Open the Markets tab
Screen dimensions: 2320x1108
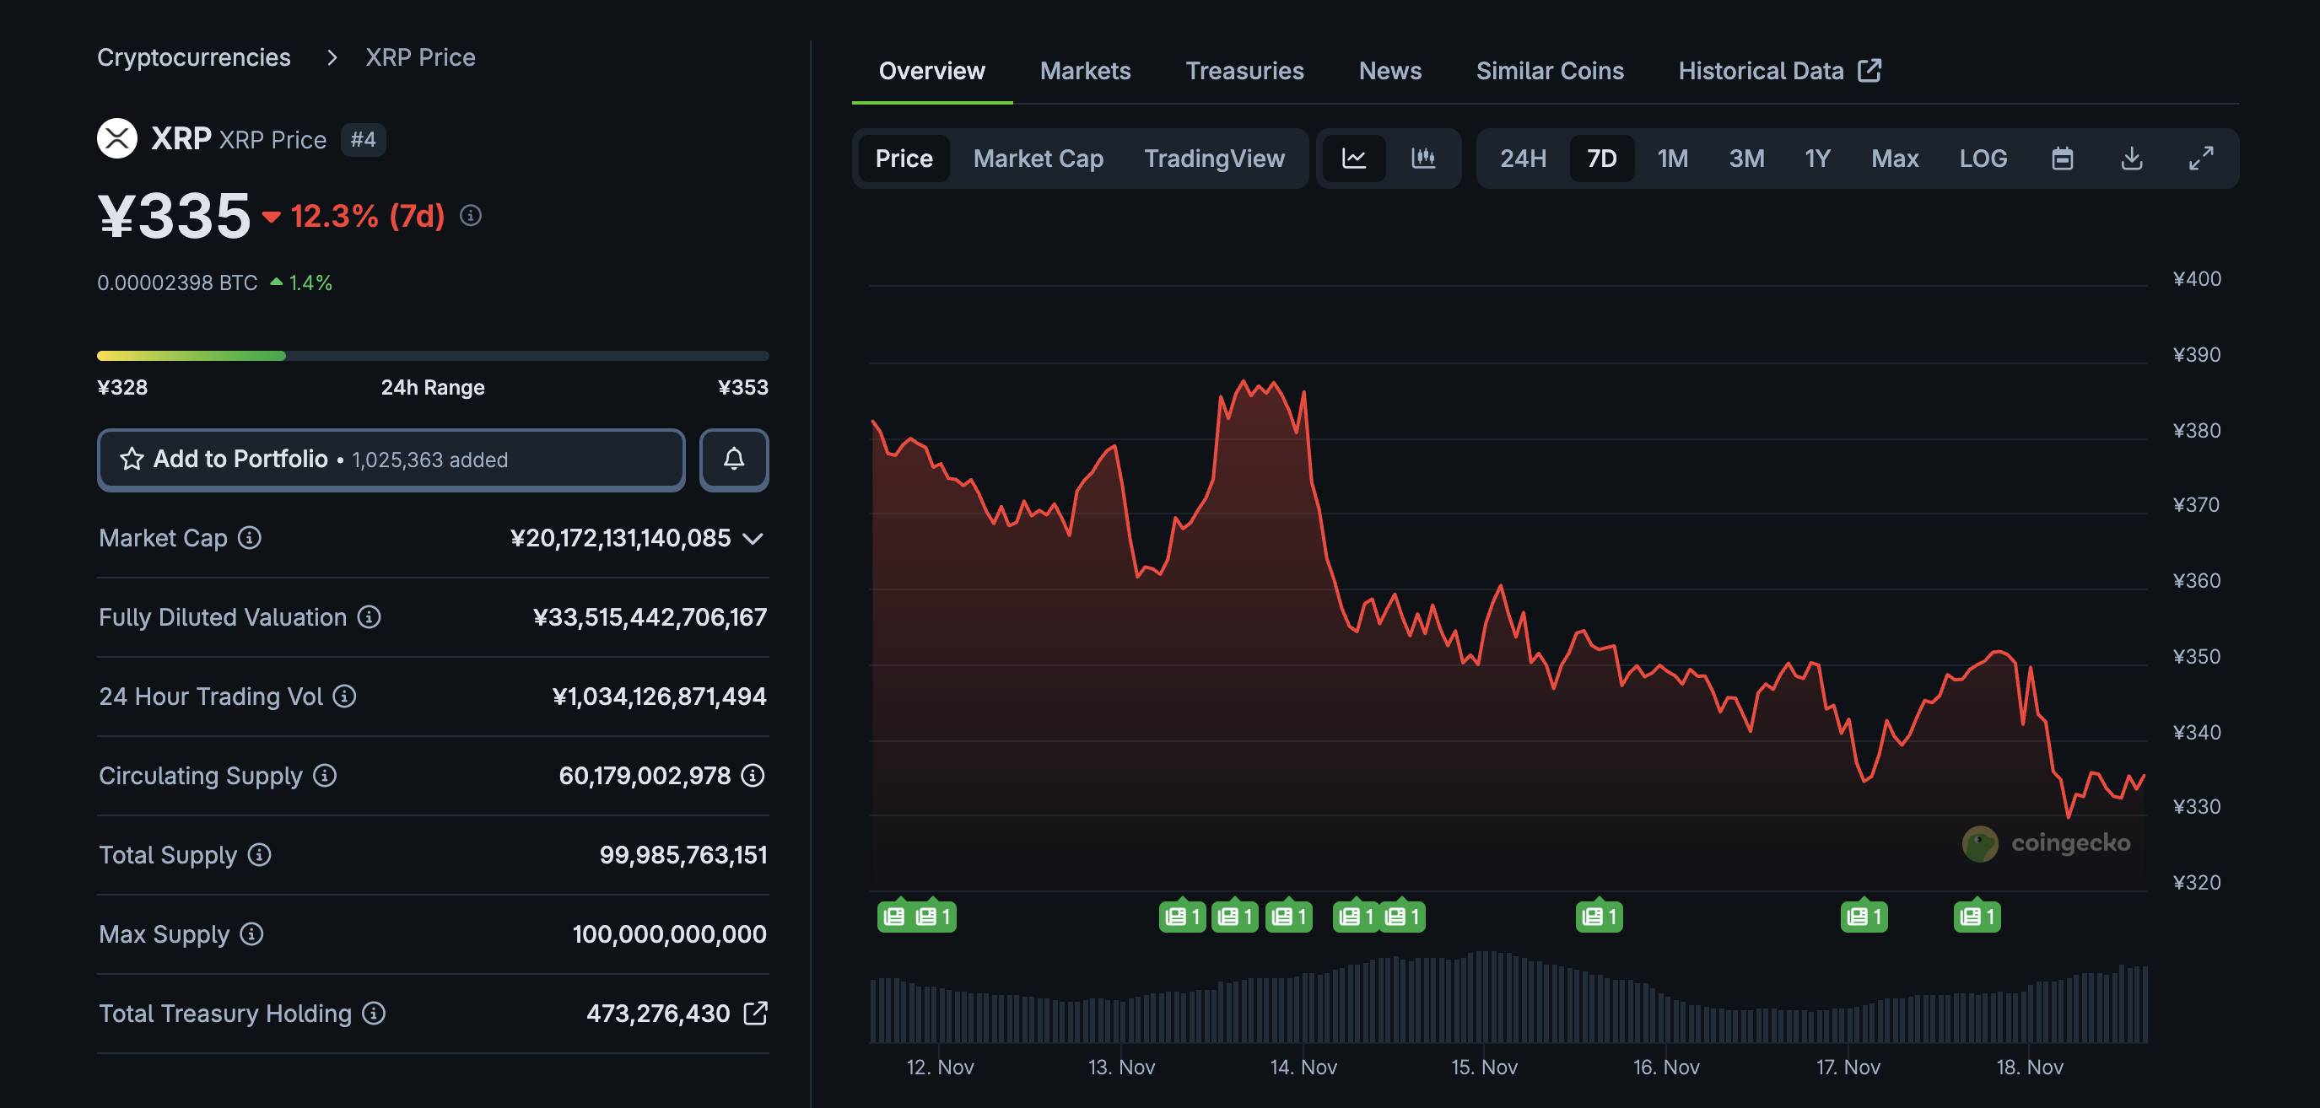tap(1084, 70)
